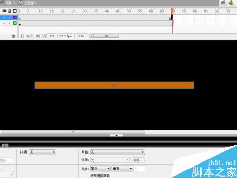Viewport: 237px width, 178px height.
Task: Open the label type dropdown at bottom left
Action: click(7, 175)
